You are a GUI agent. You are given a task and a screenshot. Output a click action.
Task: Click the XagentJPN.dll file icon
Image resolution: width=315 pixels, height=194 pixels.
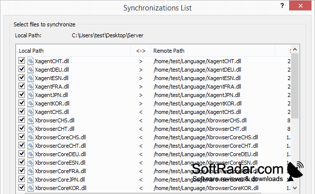pos(30,95)
